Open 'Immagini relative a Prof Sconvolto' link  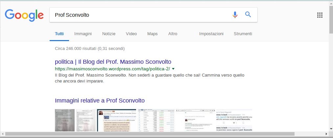tap(100, 101)
